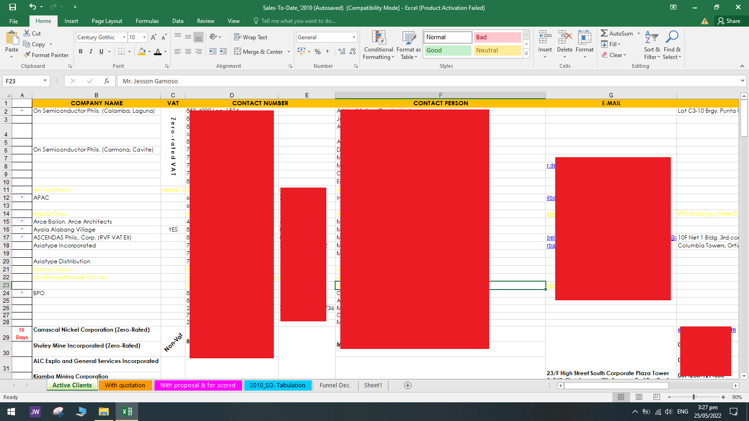The width and height of the screenshot is (749, 421).
Task: Click the Merge & Center button
Action: [258, 52]
